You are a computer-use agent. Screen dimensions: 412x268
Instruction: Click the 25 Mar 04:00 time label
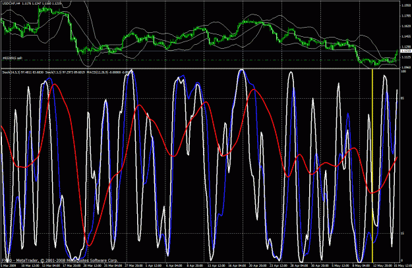point(113,265)
